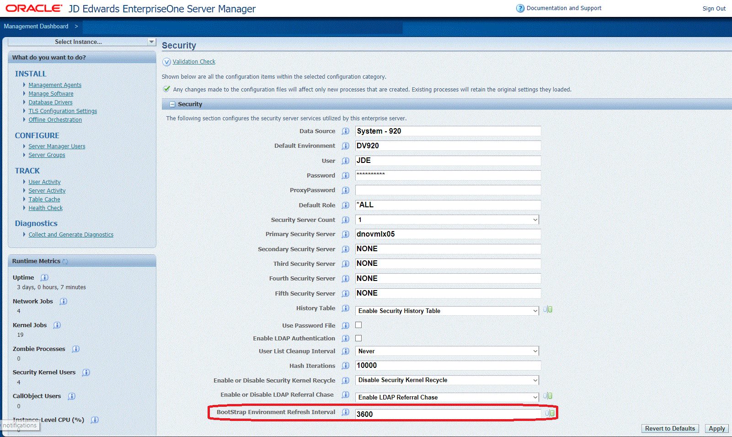Click the info icon beside Default Environment

pyautogui.click(x=346, y=146)
